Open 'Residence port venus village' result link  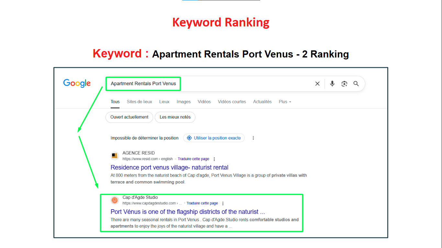coord(169,167)
